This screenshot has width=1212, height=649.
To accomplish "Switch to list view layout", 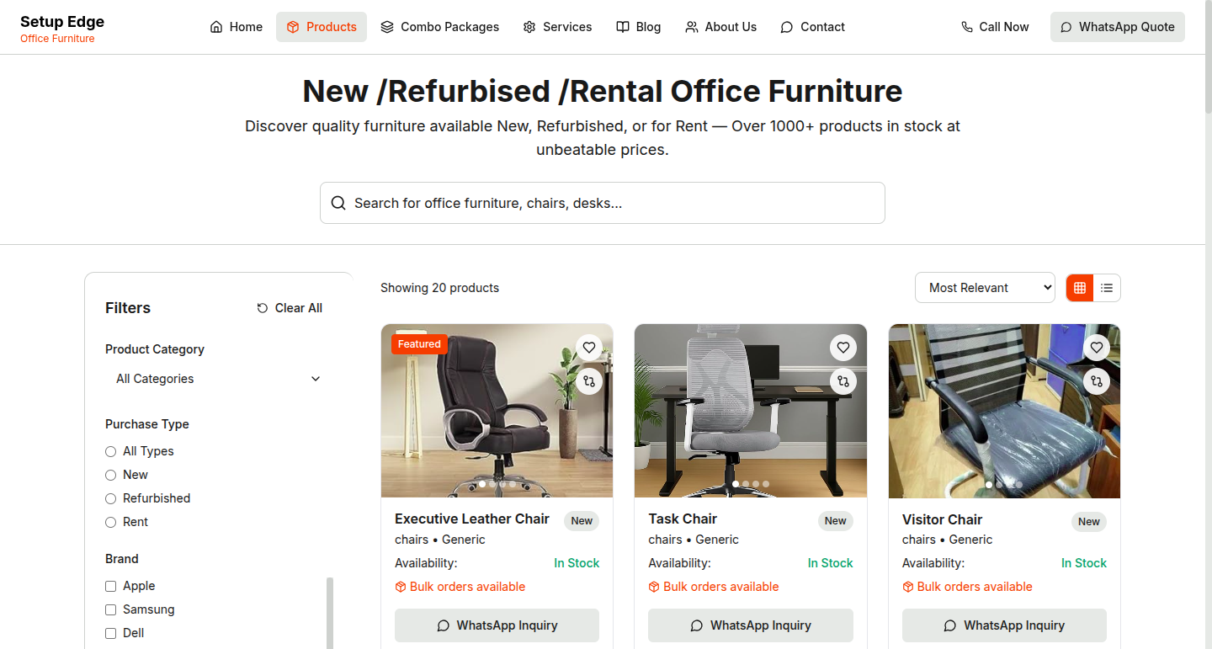I will pos(1107,288).
